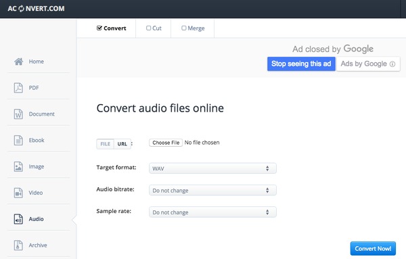The width and height of the screenshot is (406, 259).
Task: Click the Choose File button
Action: coord(166,143)
